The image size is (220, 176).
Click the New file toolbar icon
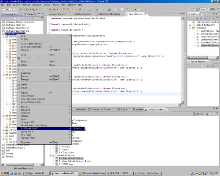pos(4,10)
